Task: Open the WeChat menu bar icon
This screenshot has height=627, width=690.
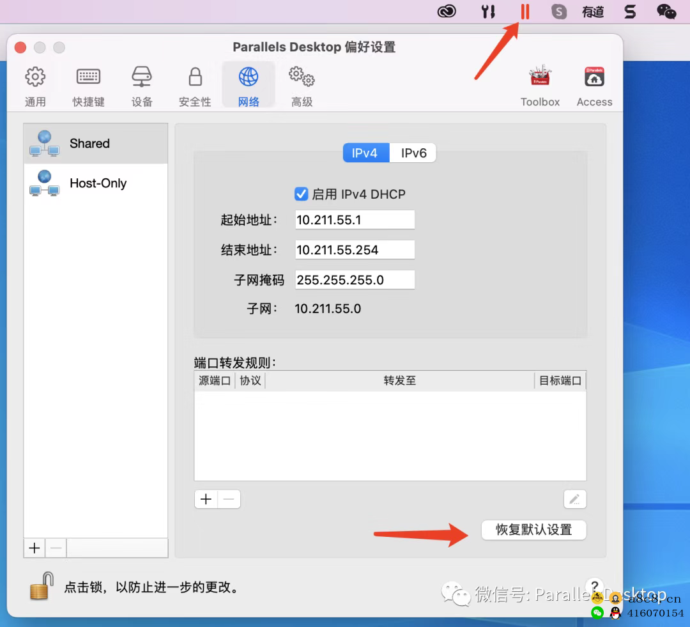Action: click(x=666, y=12)
